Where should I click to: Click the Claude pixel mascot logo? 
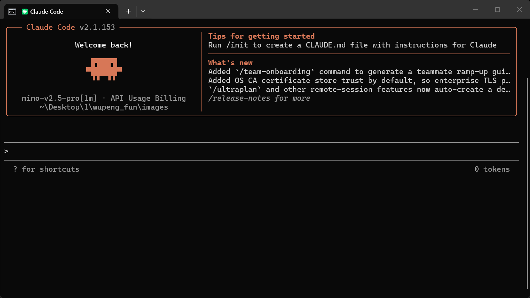[104, 69]
